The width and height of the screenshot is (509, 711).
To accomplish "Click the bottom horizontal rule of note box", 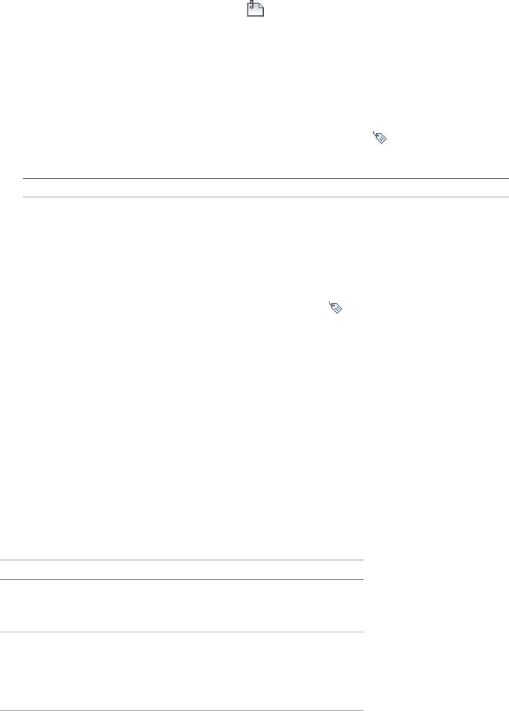I will pyautogui.click(x=265, y=197).
